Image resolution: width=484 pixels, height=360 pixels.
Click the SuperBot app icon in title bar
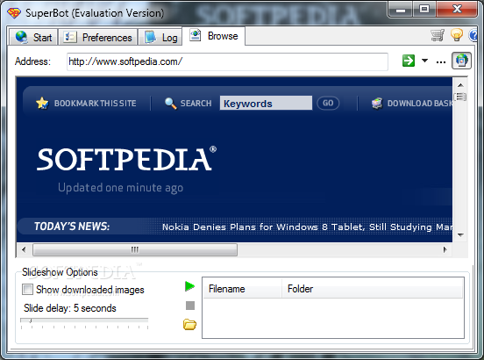click(14, 13)
